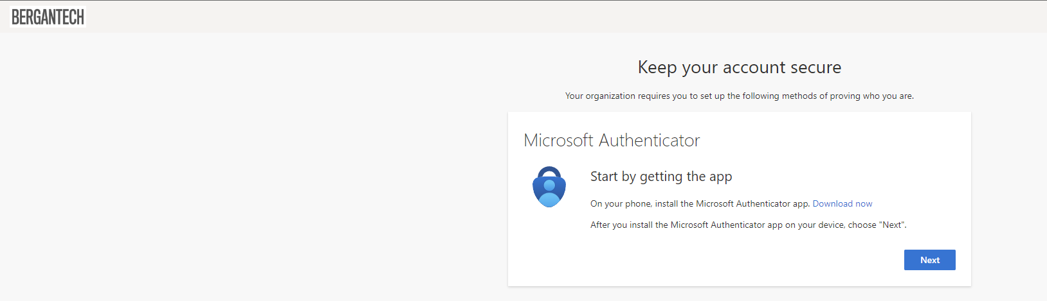Click the BERGANTECH logo in header
The height and width of the screenshot is (301, 1047).
[x=48, y=17]
